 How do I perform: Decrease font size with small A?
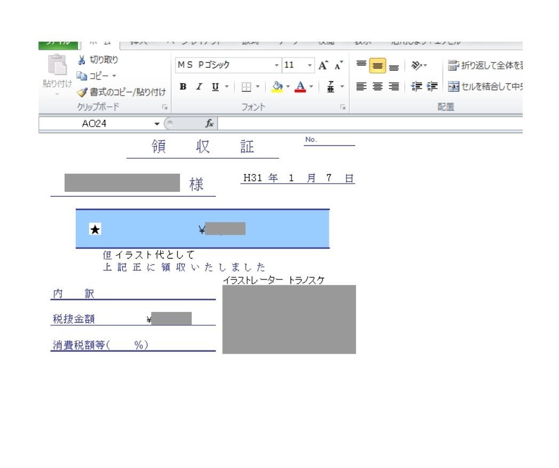[338, 66]
